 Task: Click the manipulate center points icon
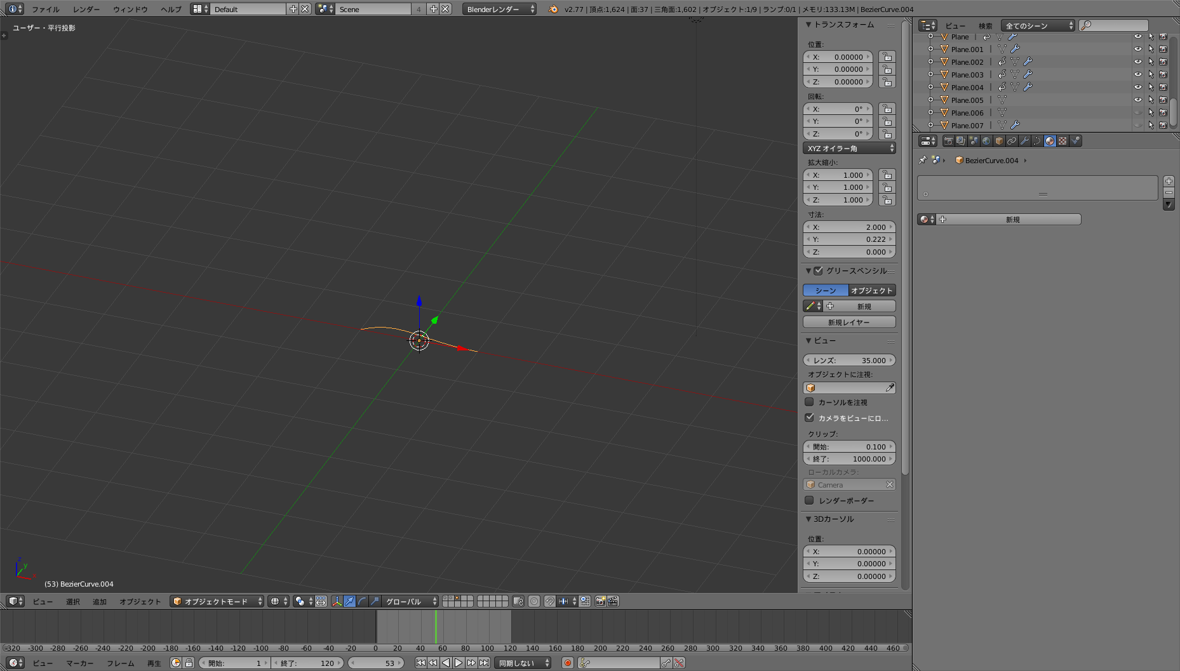click(x=321, y=601)
